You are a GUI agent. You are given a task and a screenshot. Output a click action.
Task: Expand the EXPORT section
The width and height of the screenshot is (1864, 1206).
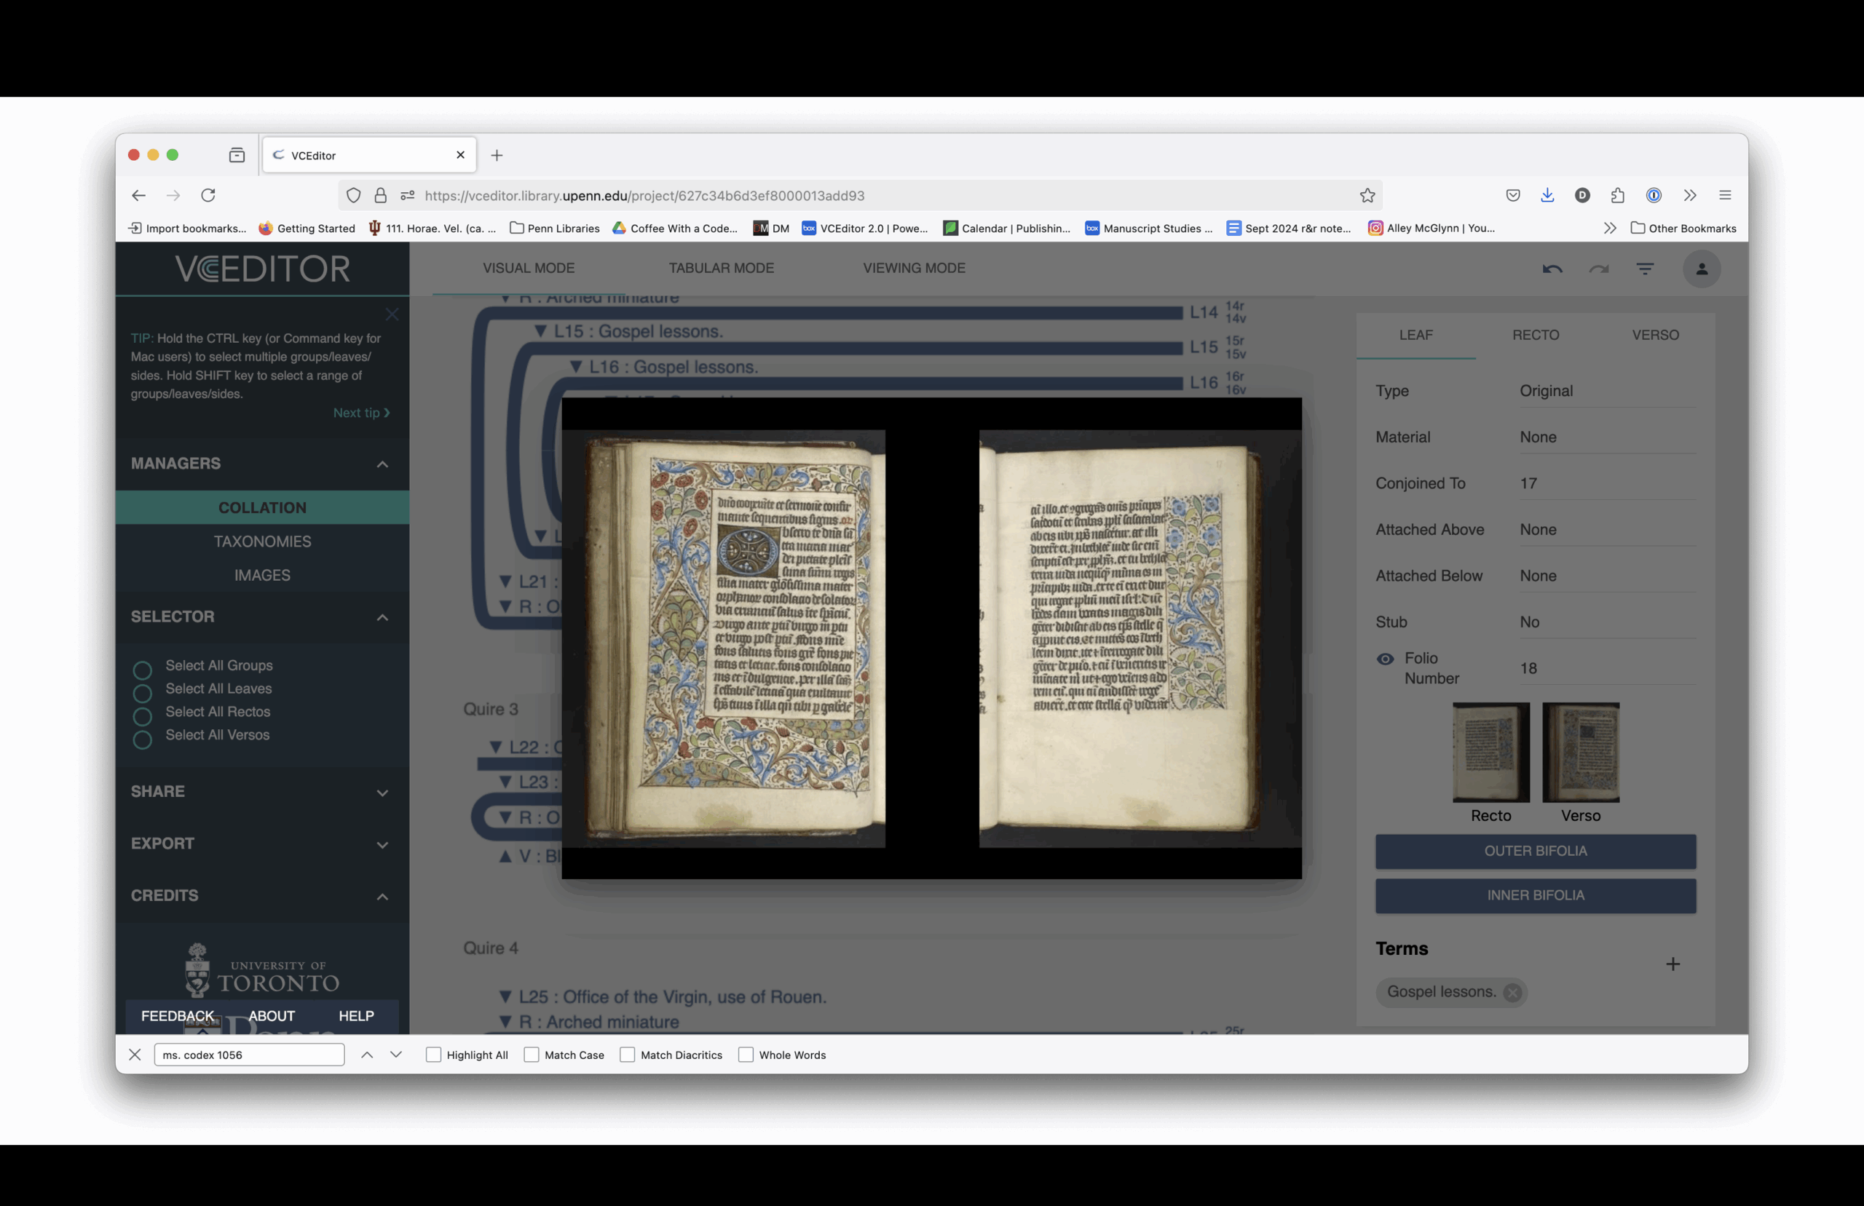pos(382,845)
